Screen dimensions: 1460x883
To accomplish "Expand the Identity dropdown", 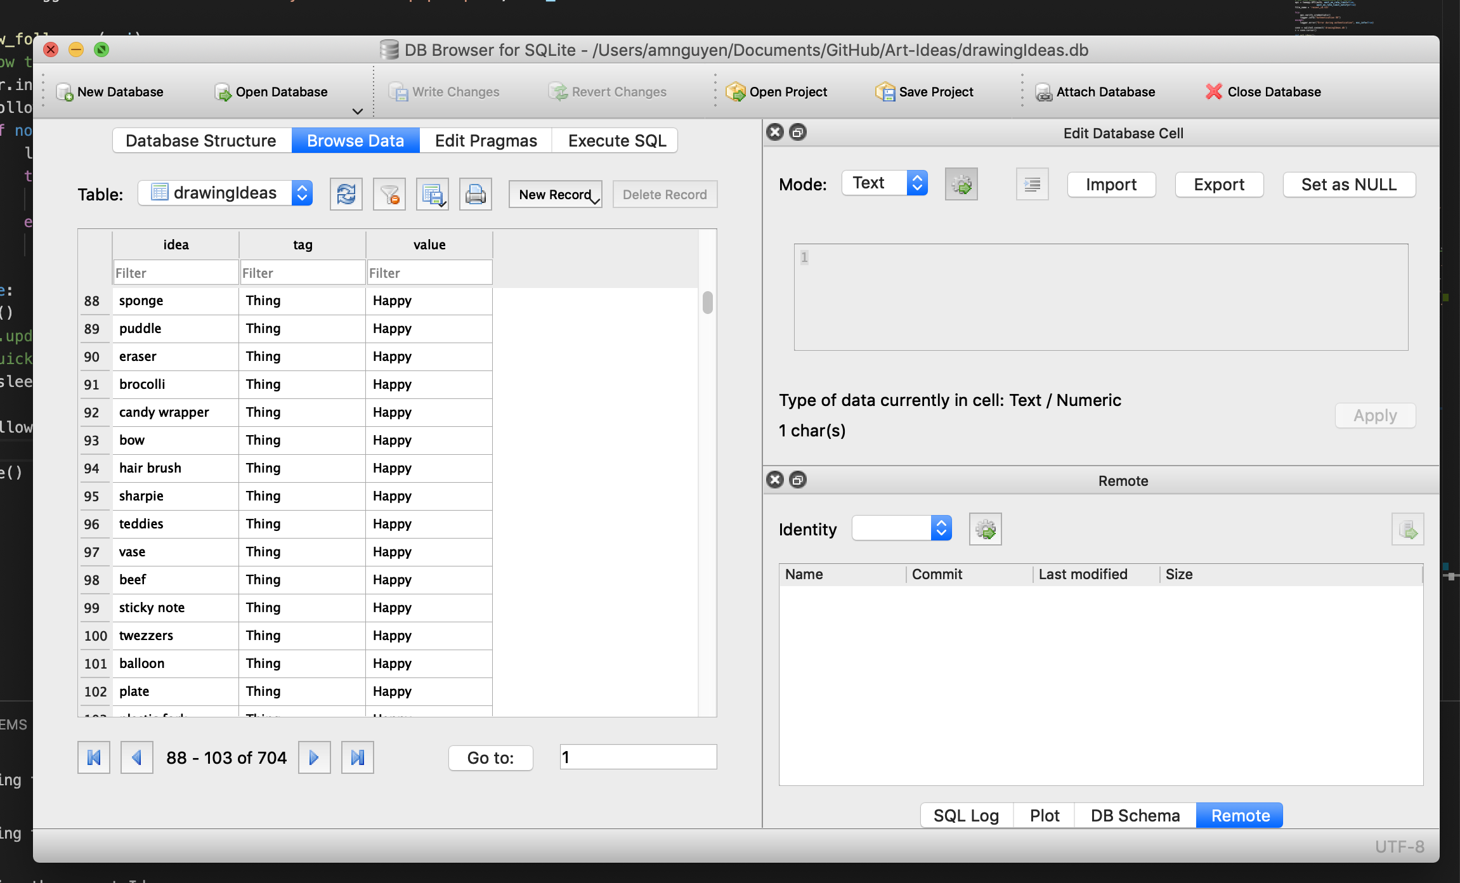I will (941, 528).
